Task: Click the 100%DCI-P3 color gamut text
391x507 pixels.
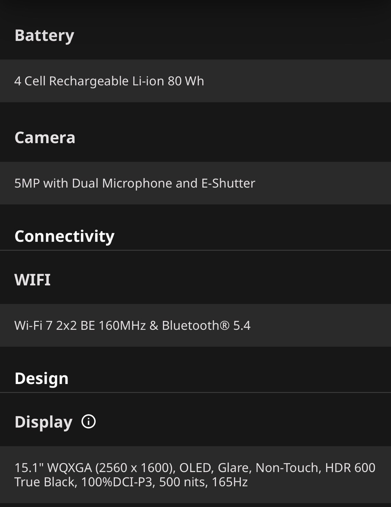Action: pyautogui.click(x=117, y=482)
